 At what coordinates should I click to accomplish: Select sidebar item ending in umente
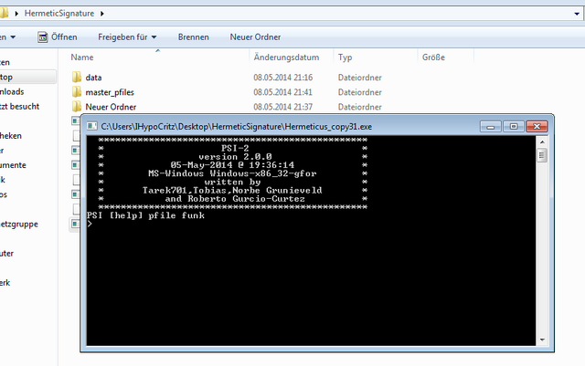coord(13,165)
